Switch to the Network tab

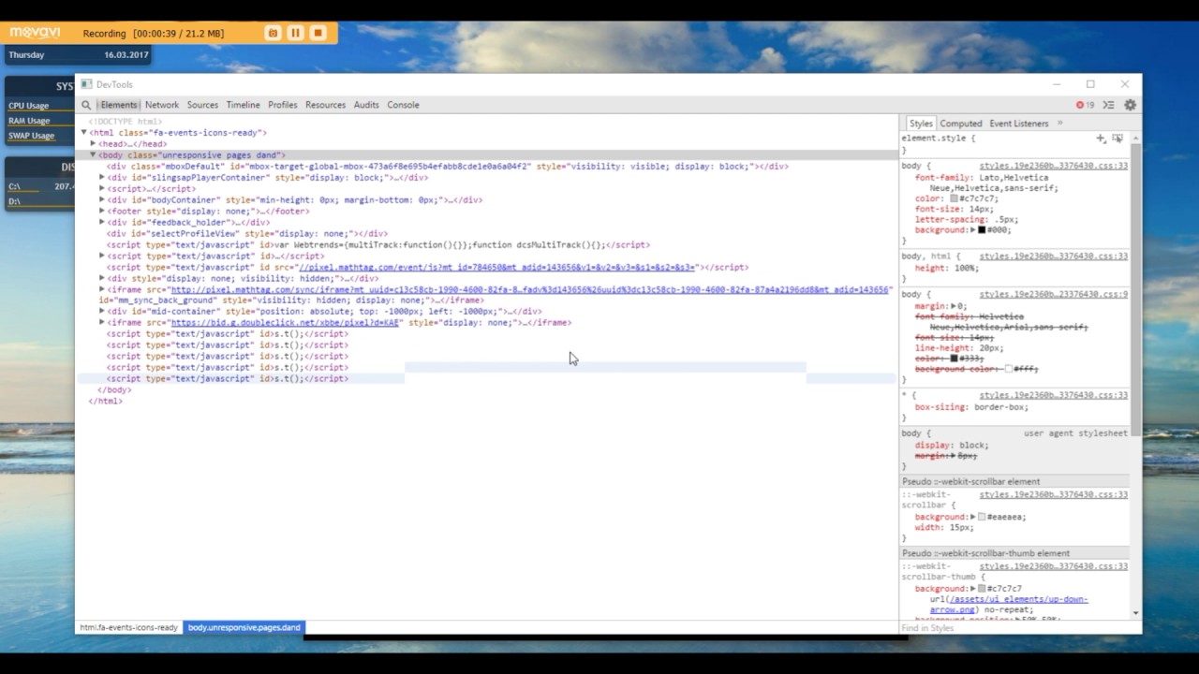(161, 105)
